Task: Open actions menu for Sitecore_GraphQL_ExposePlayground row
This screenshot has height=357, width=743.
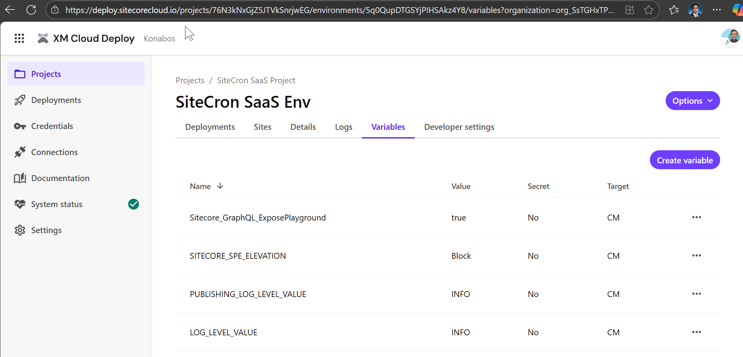Action: click(x=696, y=217)
